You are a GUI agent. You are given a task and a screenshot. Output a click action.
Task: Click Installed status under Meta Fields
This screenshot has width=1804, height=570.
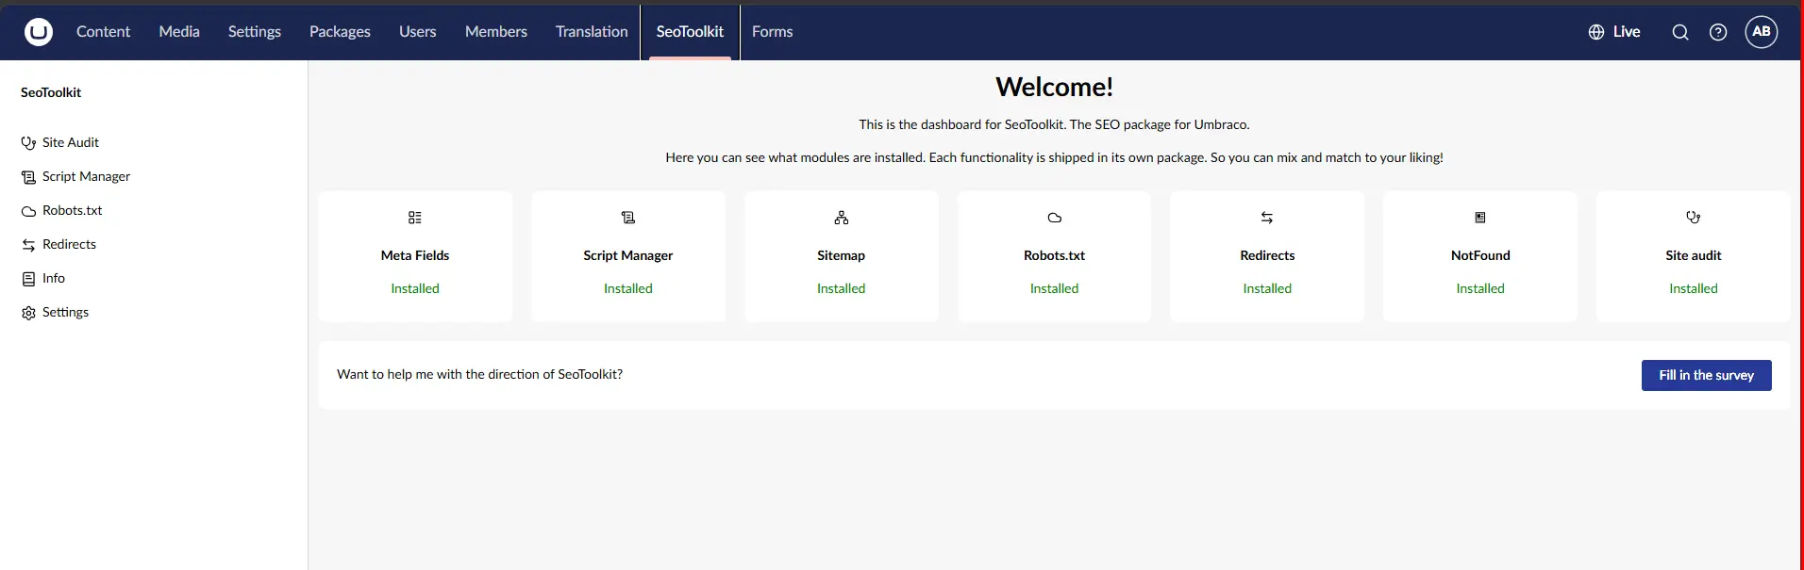415,288
